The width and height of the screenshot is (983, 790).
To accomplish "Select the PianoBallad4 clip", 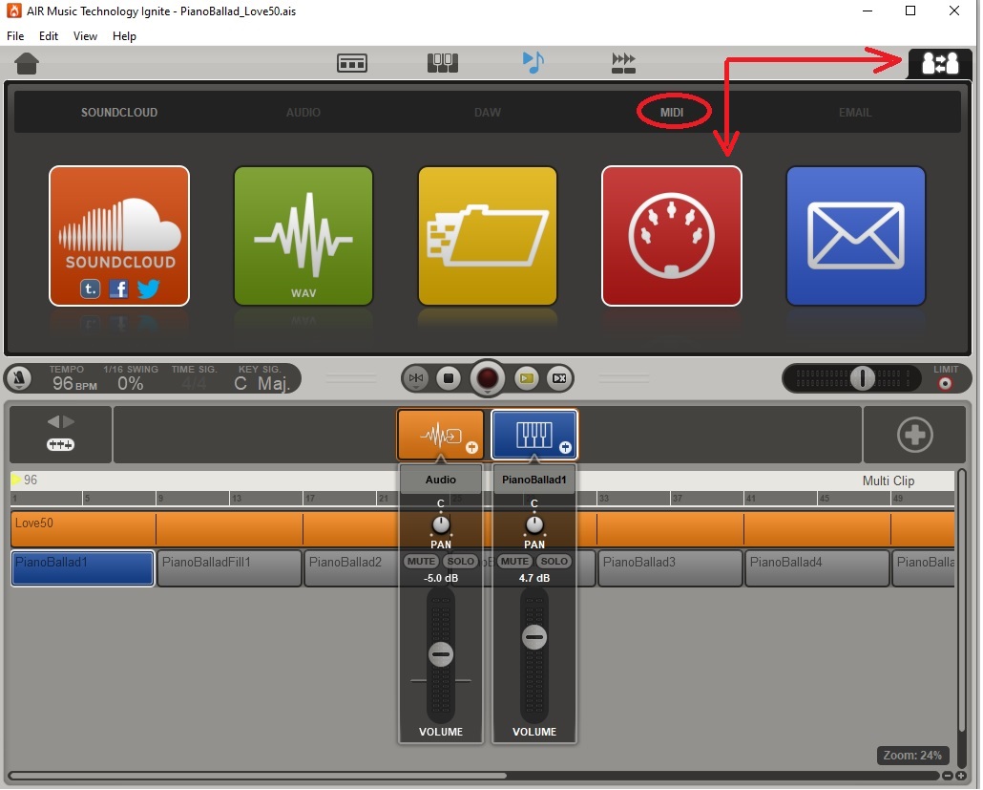I will [x=818, y=568].
